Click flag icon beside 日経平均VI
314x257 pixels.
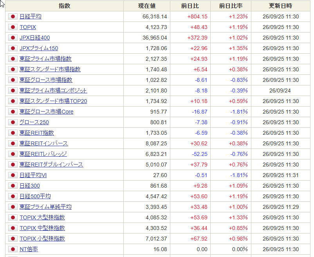tap(13, 175)
